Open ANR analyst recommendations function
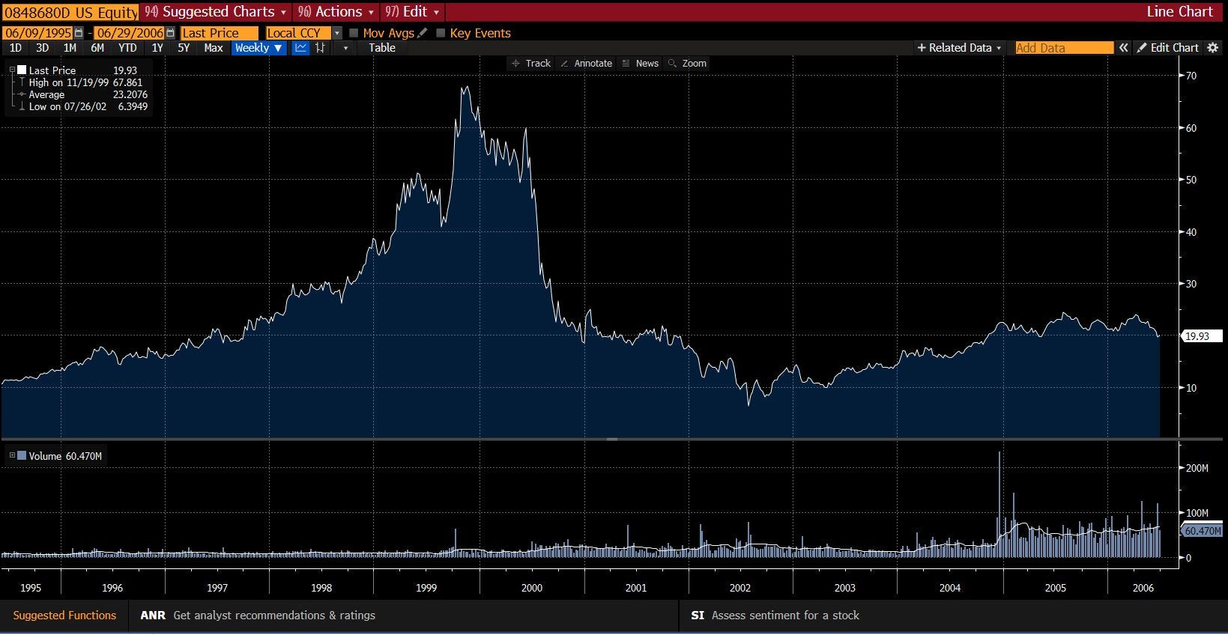Screen dimensions: 1228x635 (258, 616)
